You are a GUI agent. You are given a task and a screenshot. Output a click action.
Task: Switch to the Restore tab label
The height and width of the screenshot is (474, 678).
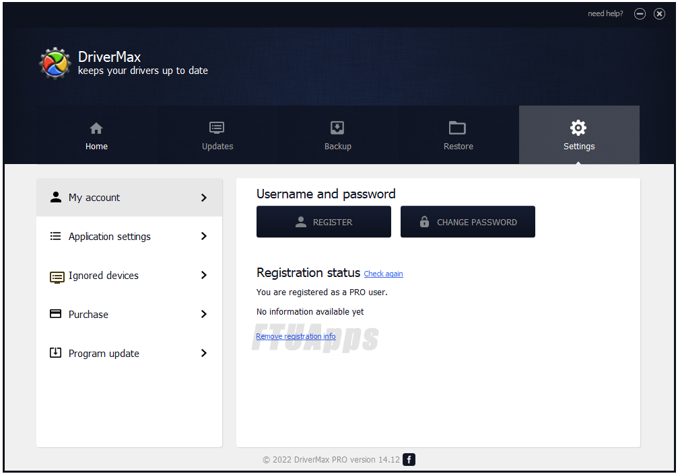point(459,147)
